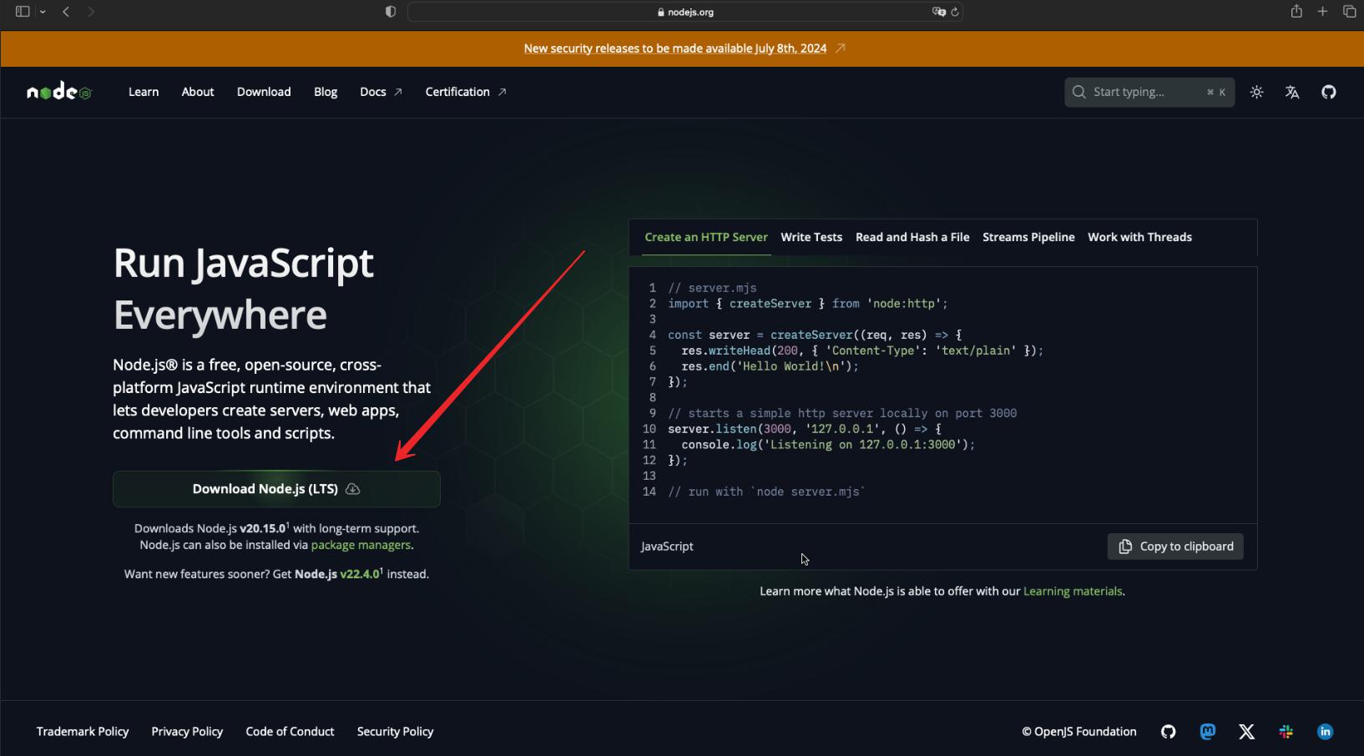Switch to the Streams Pipeline tab
This screenshot has width=1364, height=756.
pos(1028,237)
